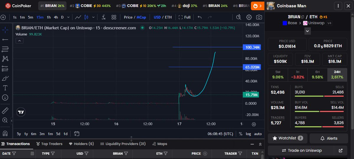Redo the chart action

click(210, 17)
